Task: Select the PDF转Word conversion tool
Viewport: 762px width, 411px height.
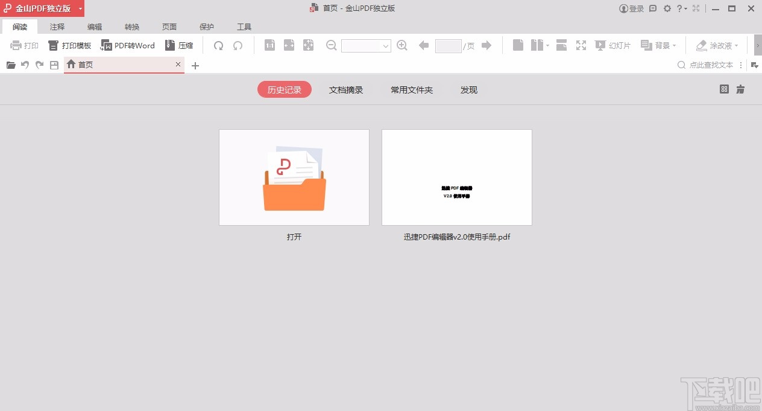Action: pos(127,45)
